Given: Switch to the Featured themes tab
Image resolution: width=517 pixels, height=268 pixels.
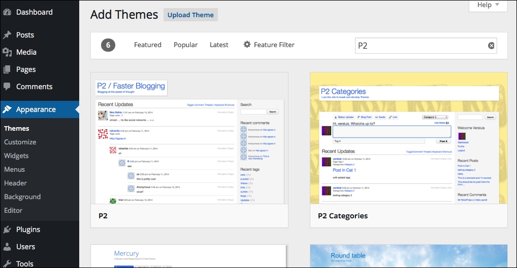Looking at the screenshot, I should [x=148, y=45].
